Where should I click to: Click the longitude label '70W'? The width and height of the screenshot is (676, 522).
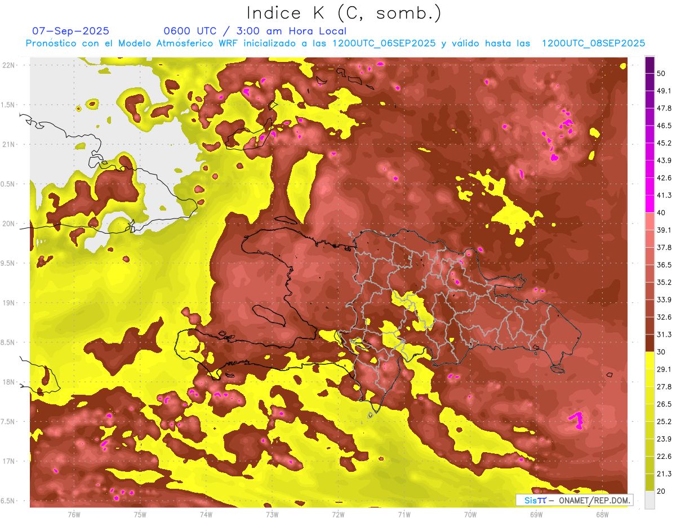[x=470, y=514]
